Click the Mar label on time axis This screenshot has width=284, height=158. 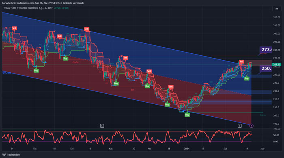click(262, 149)
